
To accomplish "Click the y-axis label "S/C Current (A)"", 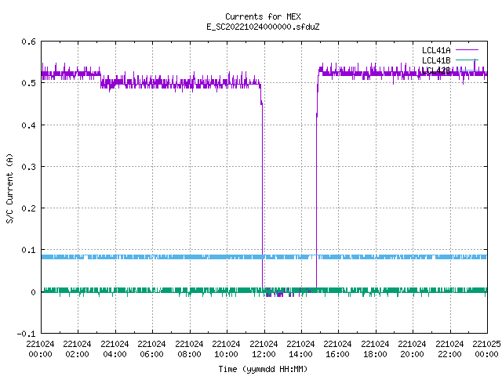I will click(9, 189).
